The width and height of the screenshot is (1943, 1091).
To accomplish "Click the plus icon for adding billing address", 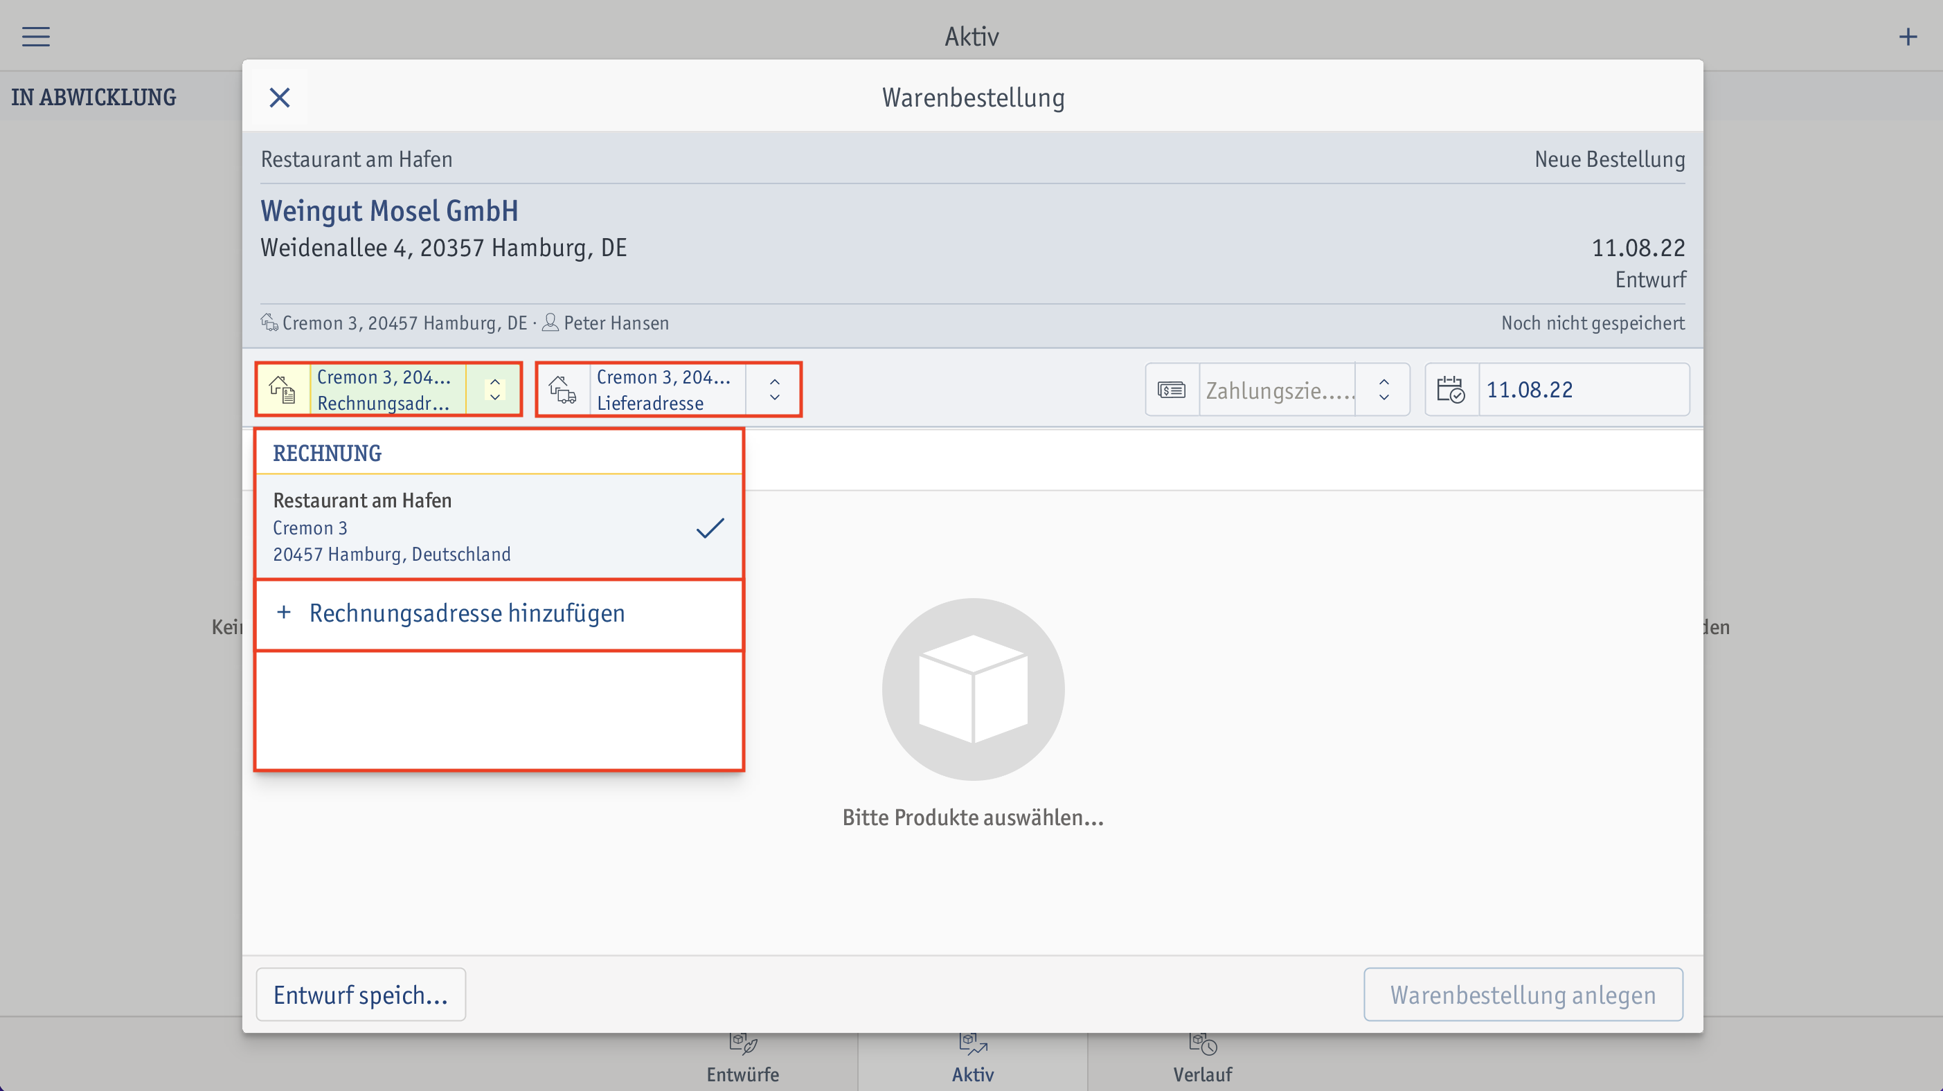I will click(284, 612).
